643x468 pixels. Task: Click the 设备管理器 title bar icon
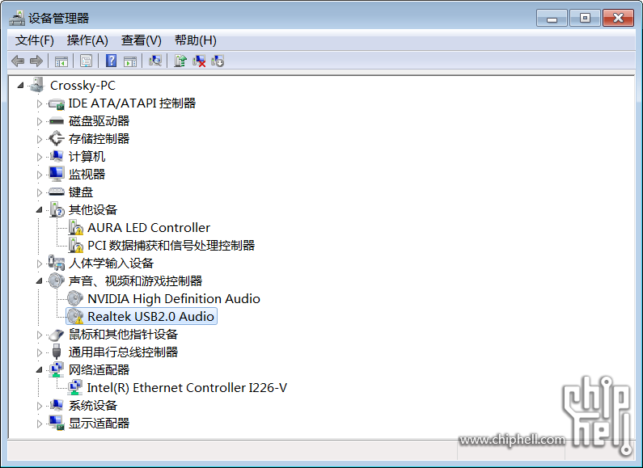point(17,18)
